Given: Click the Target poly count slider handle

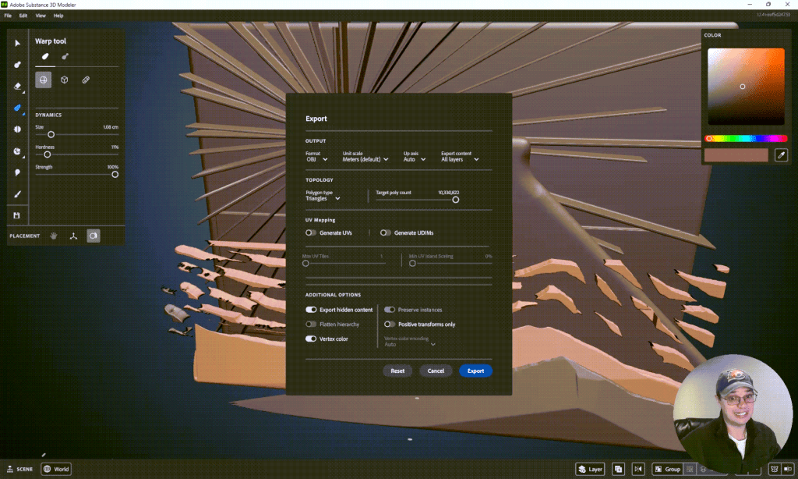Looking at the screenshot, I should 456,200.
